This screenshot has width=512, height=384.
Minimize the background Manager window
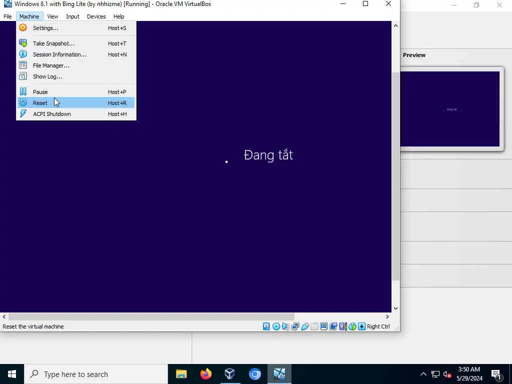coord(454,5)
